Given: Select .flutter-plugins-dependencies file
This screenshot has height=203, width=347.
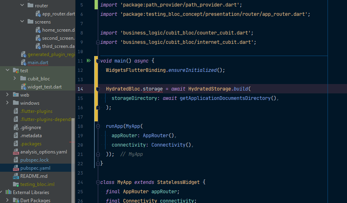Looking at the screenshot, I should [x=47, y=119].
